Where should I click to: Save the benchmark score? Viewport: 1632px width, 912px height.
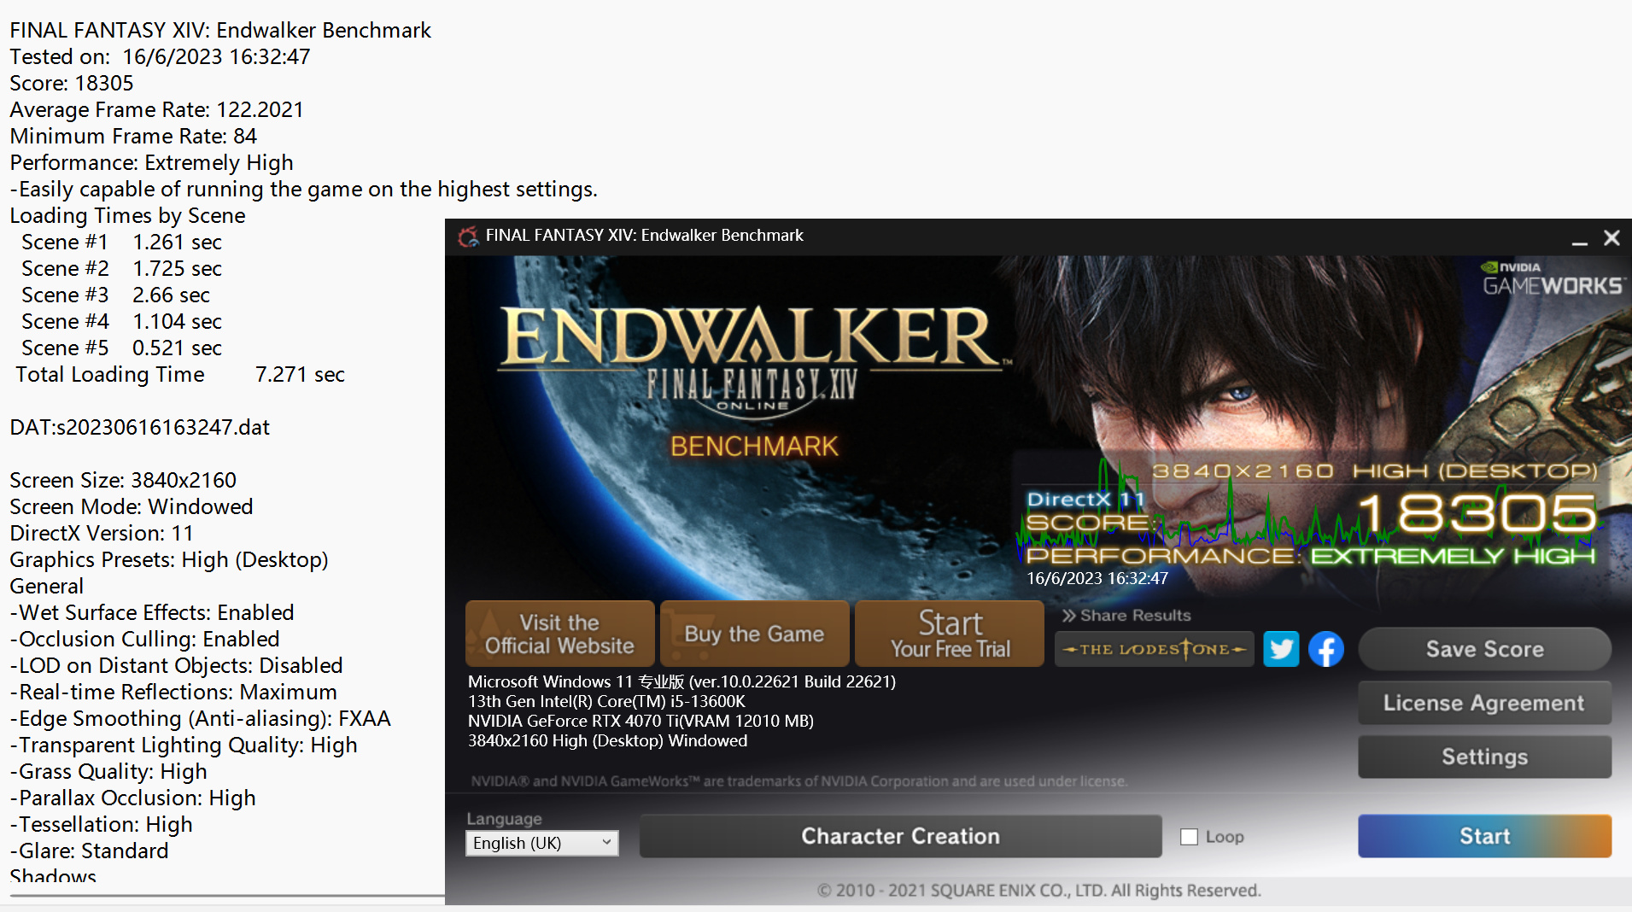point(1485,649)
